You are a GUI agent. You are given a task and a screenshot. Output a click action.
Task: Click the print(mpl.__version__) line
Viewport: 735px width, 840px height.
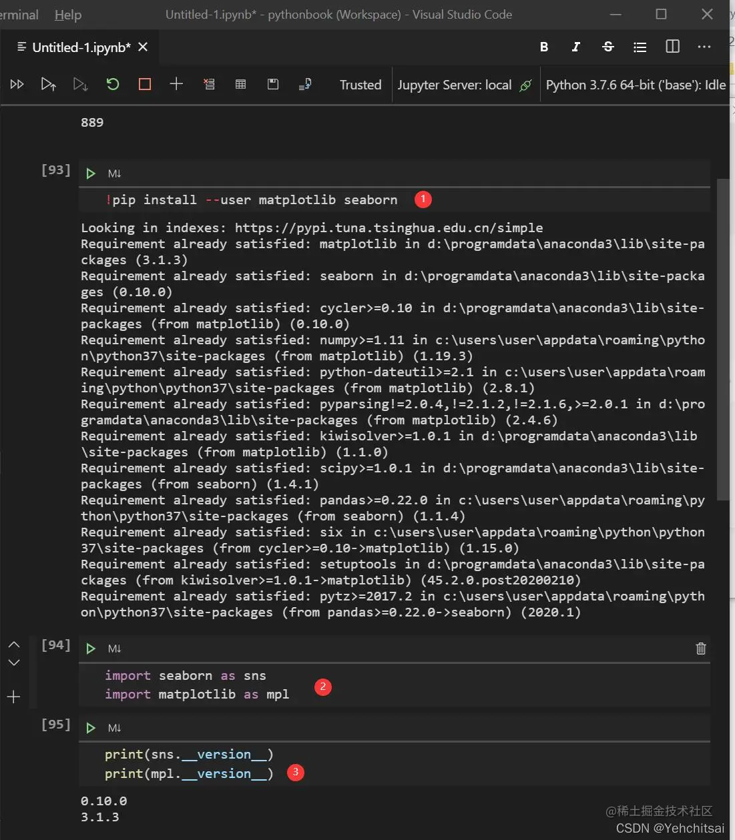click(x=189, y=773)
